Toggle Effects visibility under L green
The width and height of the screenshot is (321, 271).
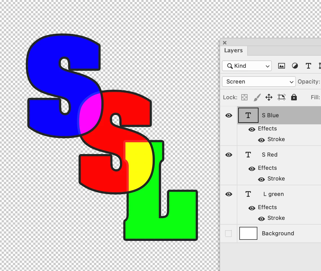(x=252, y=208)
